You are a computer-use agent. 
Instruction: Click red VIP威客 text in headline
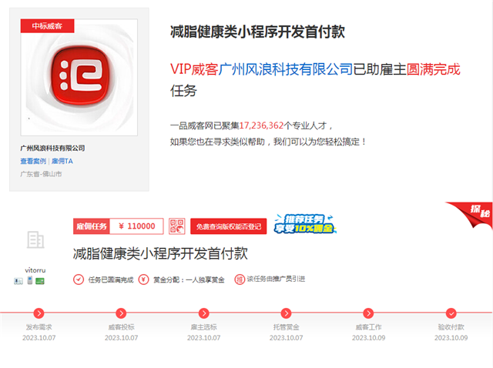pos(194,69)
